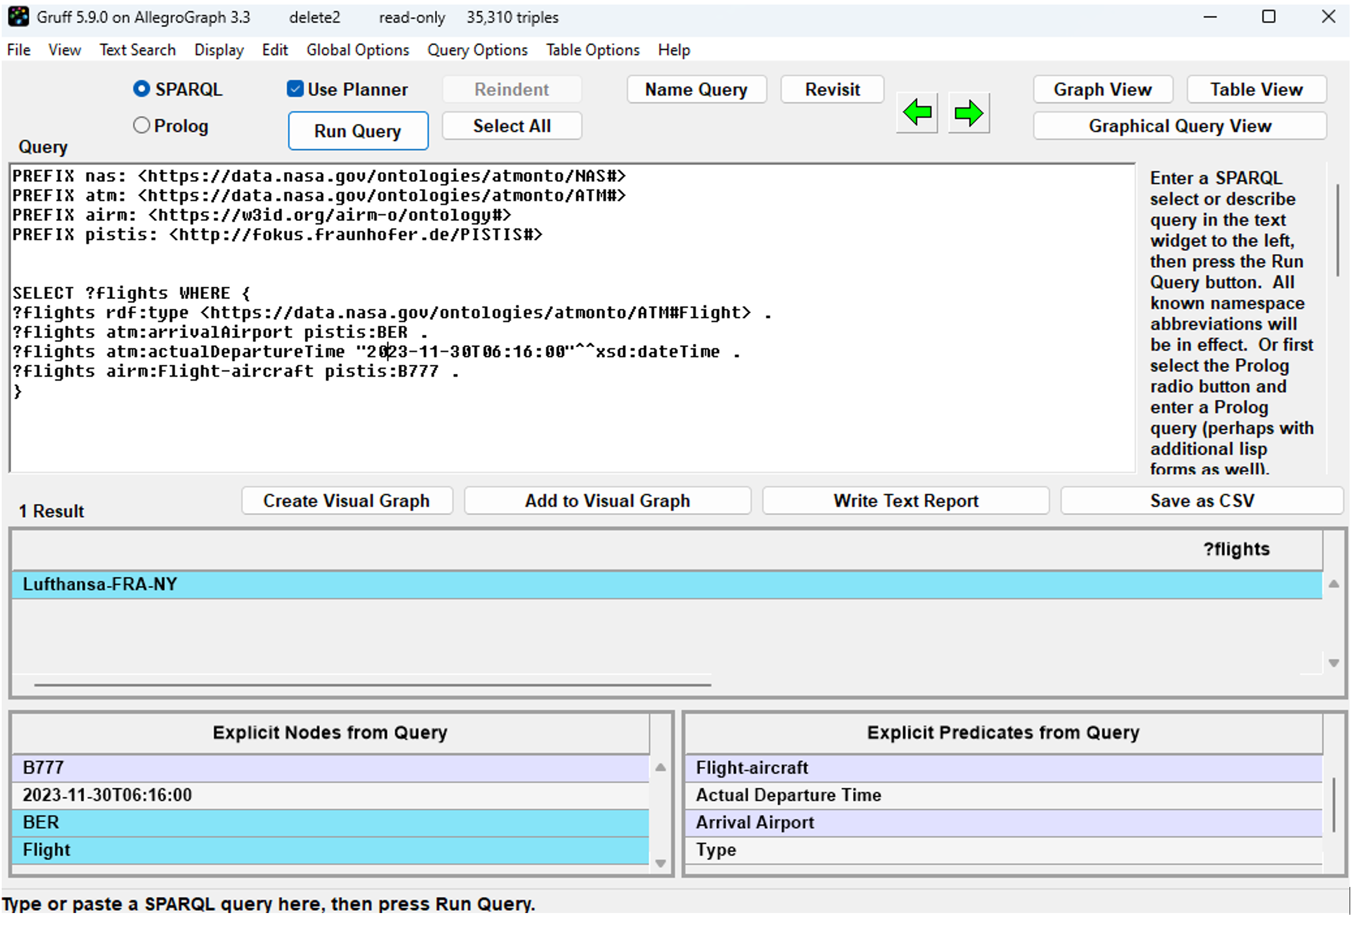Click results table scroll down arrow
1353x930 pixels.
[x=1333, y=663]
